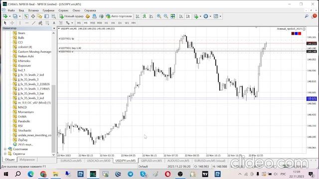Open the Terminal window icon
The height and width of the screenshot is (179, 319).
pyautogui.click(x=46, y=16)
